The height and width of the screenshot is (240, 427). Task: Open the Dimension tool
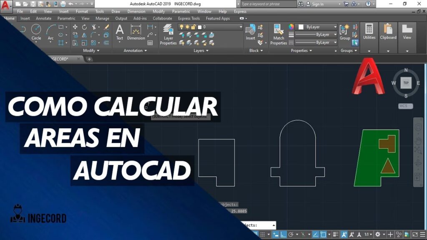tap(136, 32)
